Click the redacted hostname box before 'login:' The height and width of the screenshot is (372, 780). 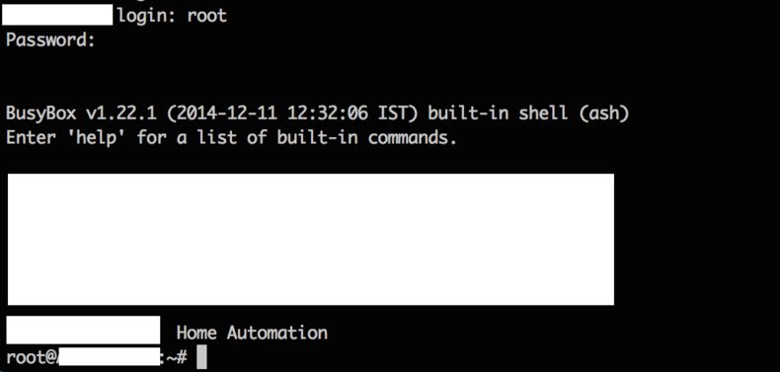[57, 15]
